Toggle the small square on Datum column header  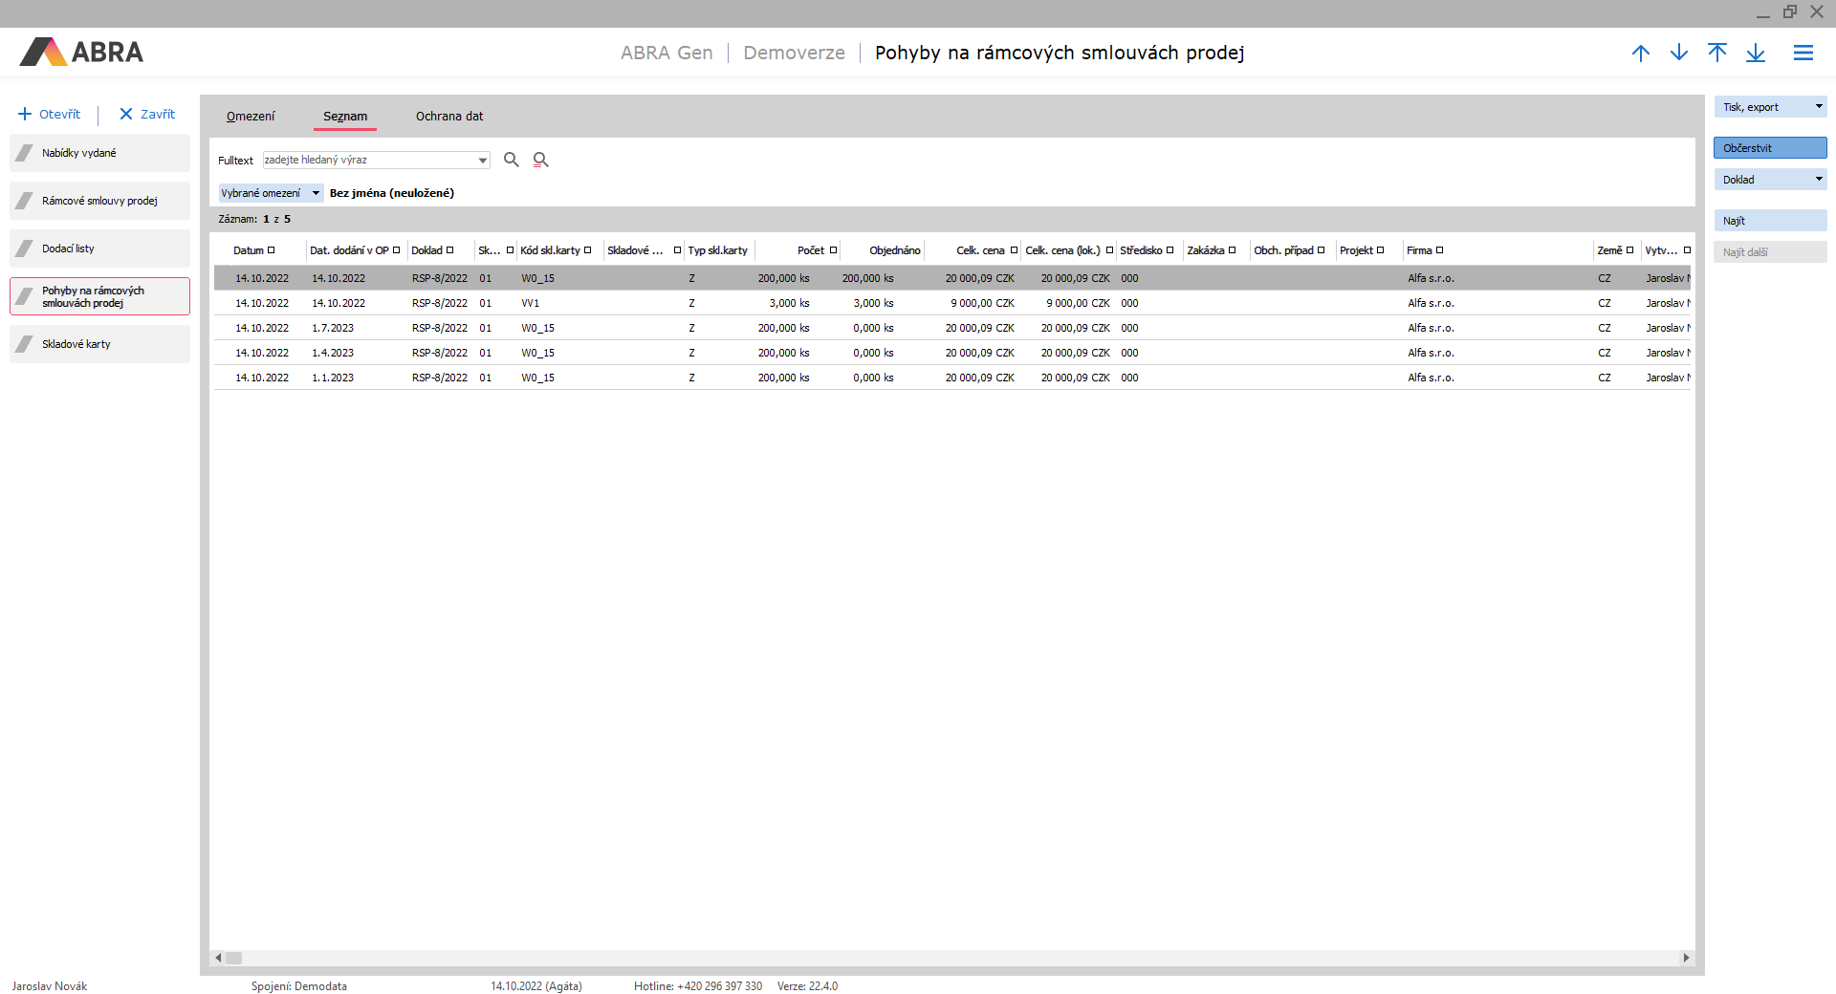point(272,250)
